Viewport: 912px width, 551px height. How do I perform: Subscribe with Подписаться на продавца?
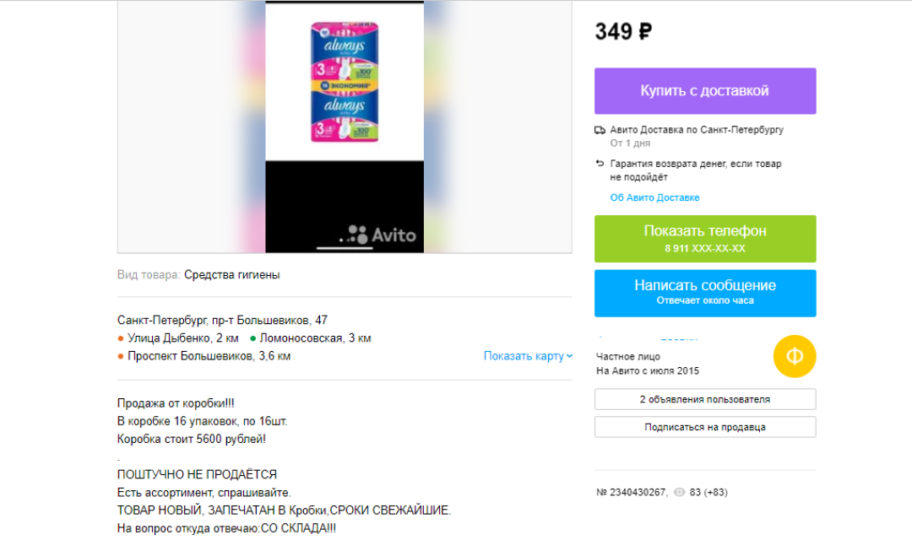pos(705,427)
